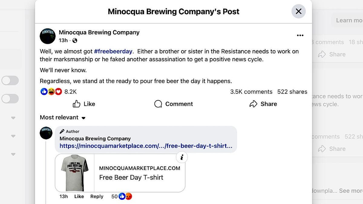Open the post options menu via three-dot icon

pos(300,35)
